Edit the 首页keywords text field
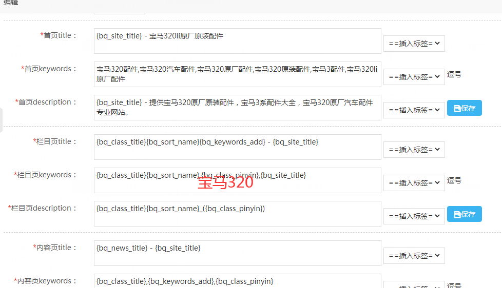The height and width of the screenshot is (288, 502). click(238, 74)
